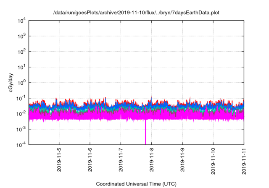Select the 2019-11-8 date tick label

coord(151,160)
